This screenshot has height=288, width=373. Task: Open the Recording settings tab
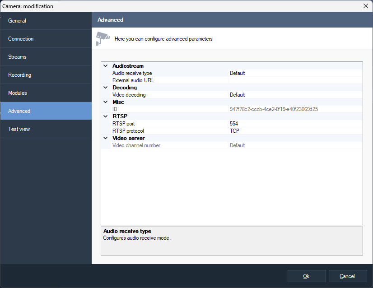46,75
